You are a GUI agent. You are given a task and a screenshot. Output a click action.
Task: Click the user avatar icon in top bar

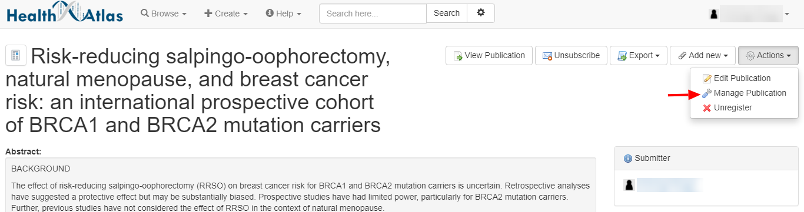tap(713, 14)
